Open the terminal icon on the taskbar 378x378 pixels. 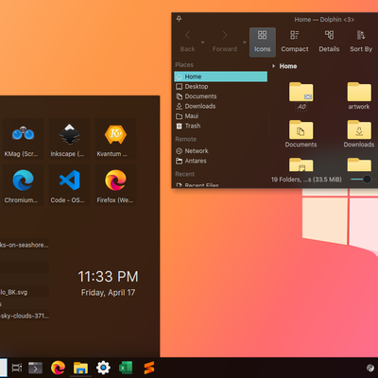(x=35, y=368)
